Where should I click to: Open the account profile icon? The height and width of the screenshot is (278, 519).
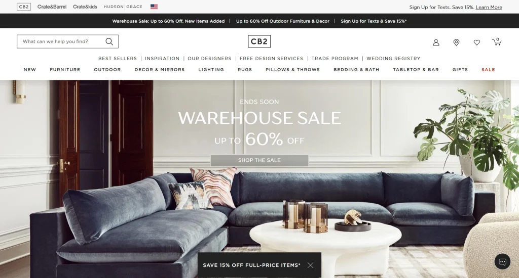click(x=436, y=42)
